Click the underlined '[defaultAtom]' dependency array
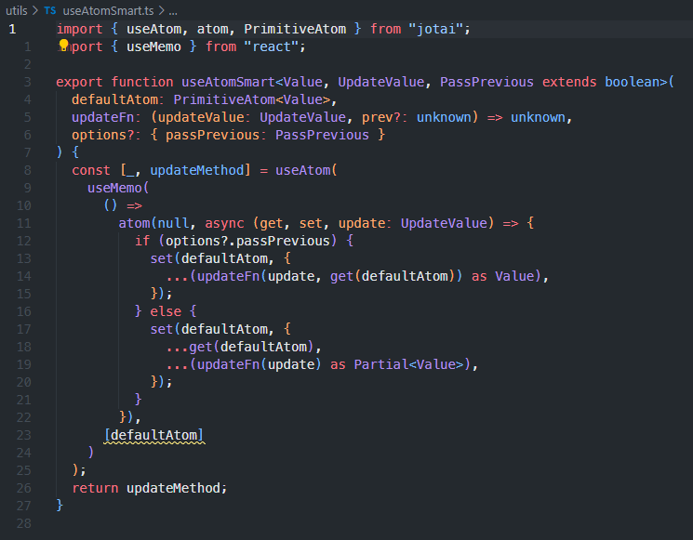 coord(153,435)
